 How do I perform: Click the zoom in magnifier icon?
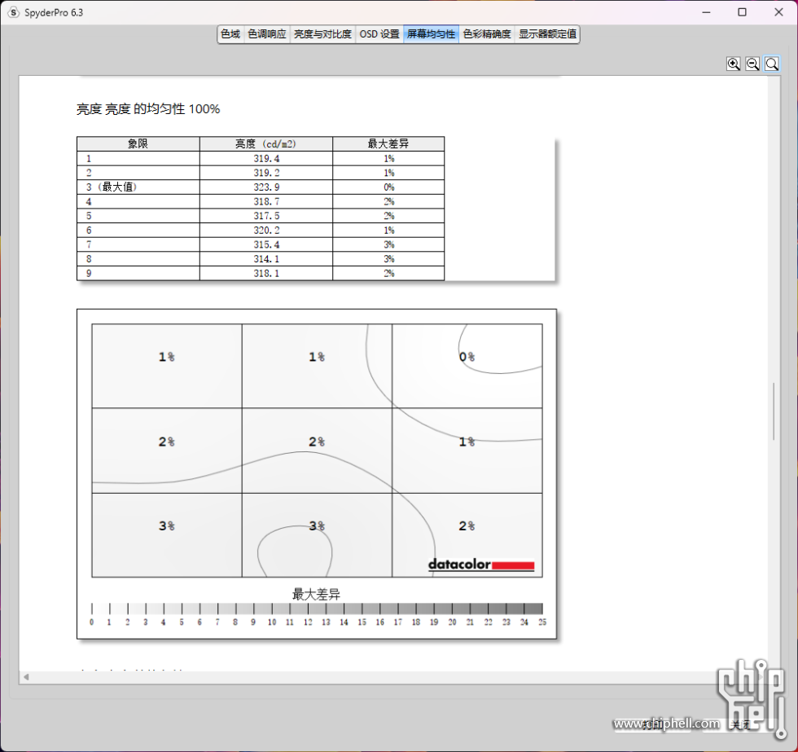click(734, 64)
